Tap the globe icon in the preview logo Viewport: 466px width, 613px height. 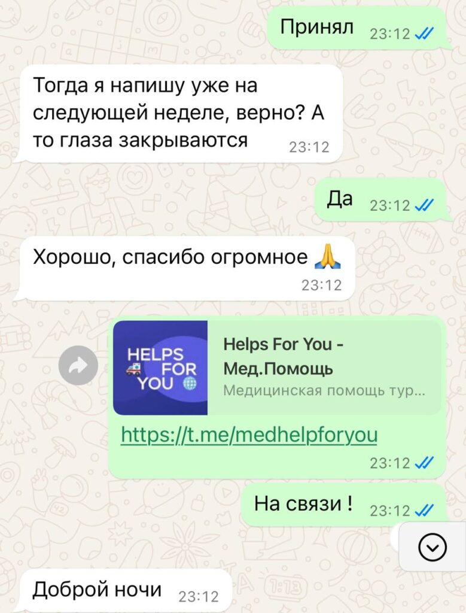(190, 384)
